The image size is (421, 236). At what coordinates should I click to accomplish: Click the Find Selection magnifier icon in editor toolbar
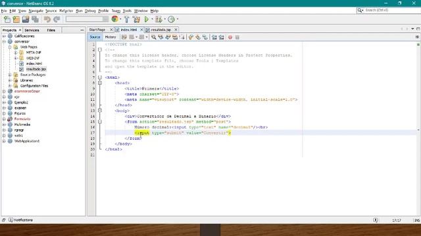pos(153,37)
